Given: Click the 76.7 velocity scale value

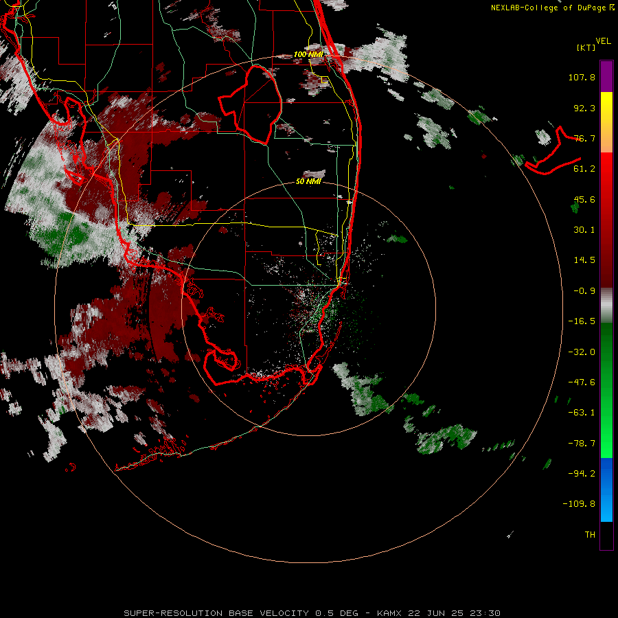Looking at the screenshot, I should pyautogui.click(x=584, y=138).
